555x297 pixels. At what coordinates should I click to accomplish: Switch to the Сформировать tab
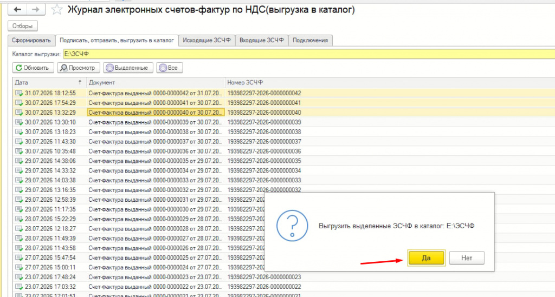click(31, 40)
